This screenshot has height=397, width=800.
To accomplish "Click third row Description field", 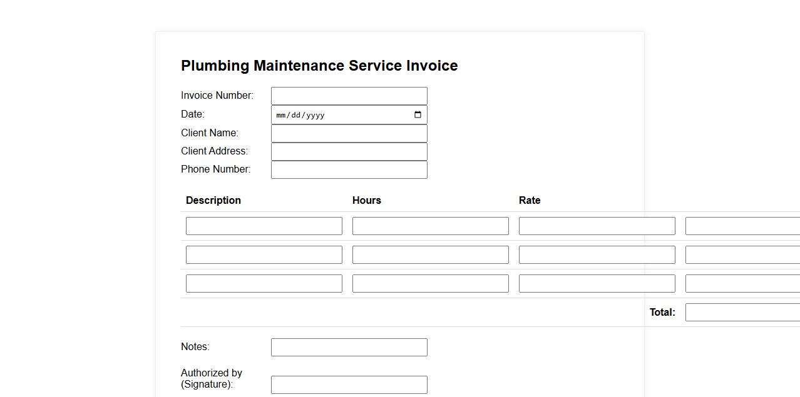I will tap(264, 284).
